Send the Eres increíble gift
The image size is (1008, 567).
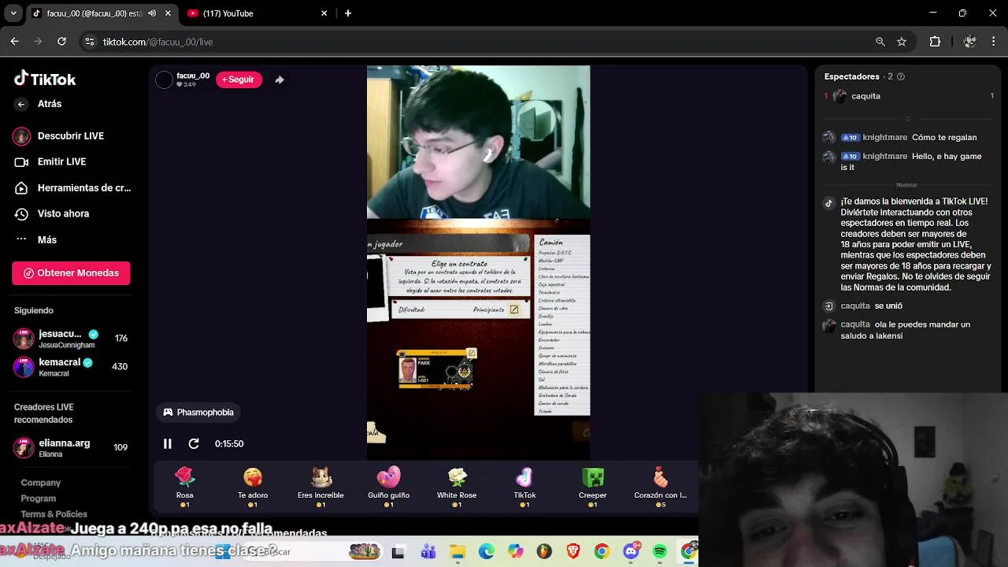click(321, 487)
